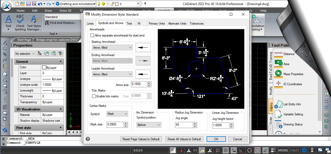The image size is (331, 154).
Task: Click the New drawing icon in quick access toolbar
Action: pos(17,4)
